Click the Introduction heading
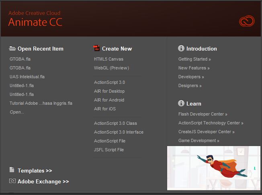Screen dimensions: 262x195 point(202,49)
